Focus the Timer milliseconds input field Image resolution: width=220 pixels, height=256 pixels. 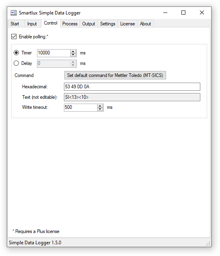54,53
